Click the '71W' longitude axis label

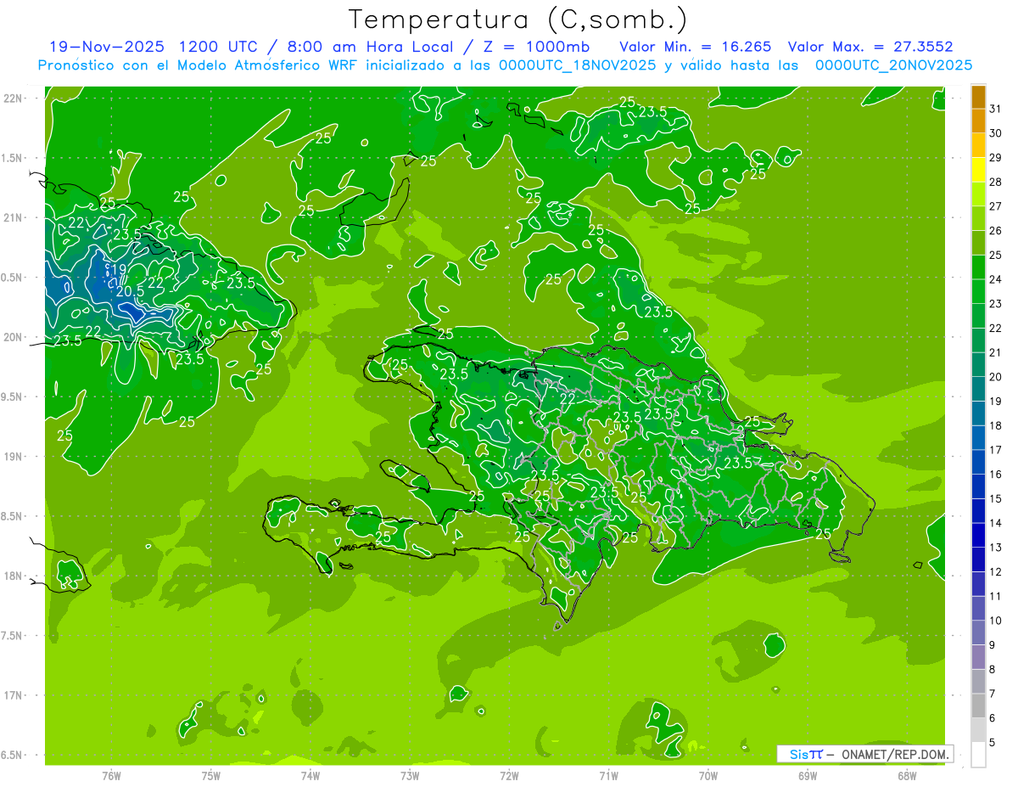click(x=608, y=776)
